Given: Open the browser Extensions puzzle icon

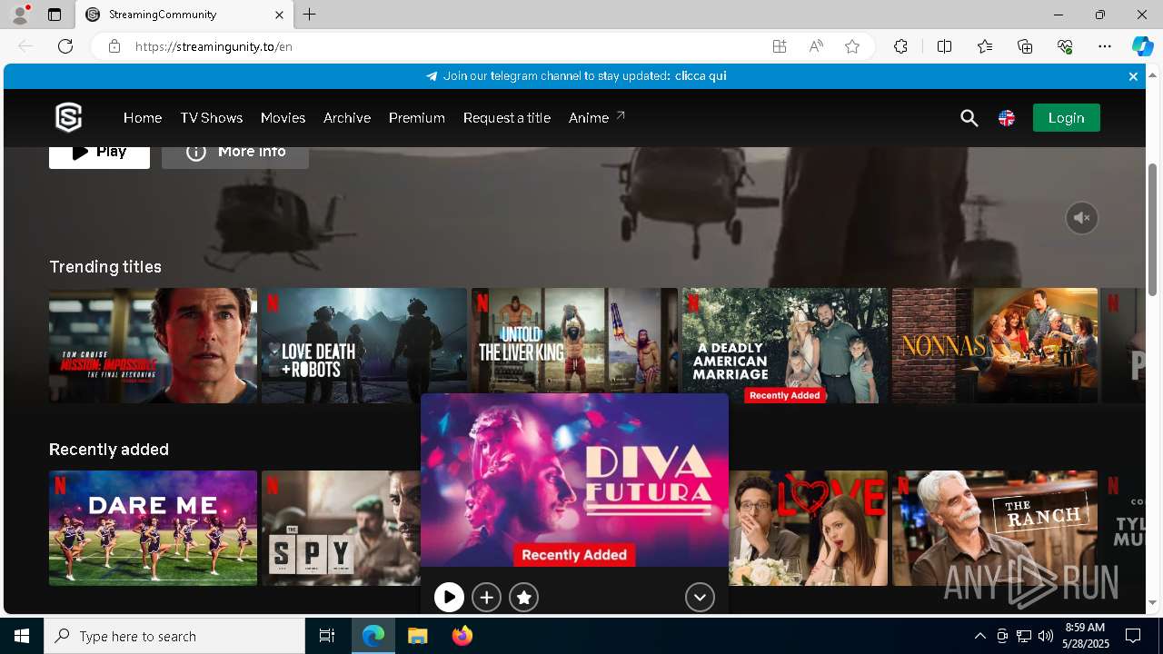Looking at the screenshot, I should point(900,46).
